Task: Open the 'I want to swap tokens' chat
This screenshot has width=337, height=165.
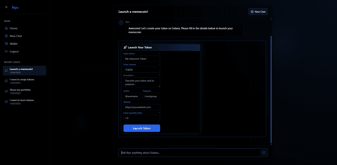Action: (x=24, y=81)
